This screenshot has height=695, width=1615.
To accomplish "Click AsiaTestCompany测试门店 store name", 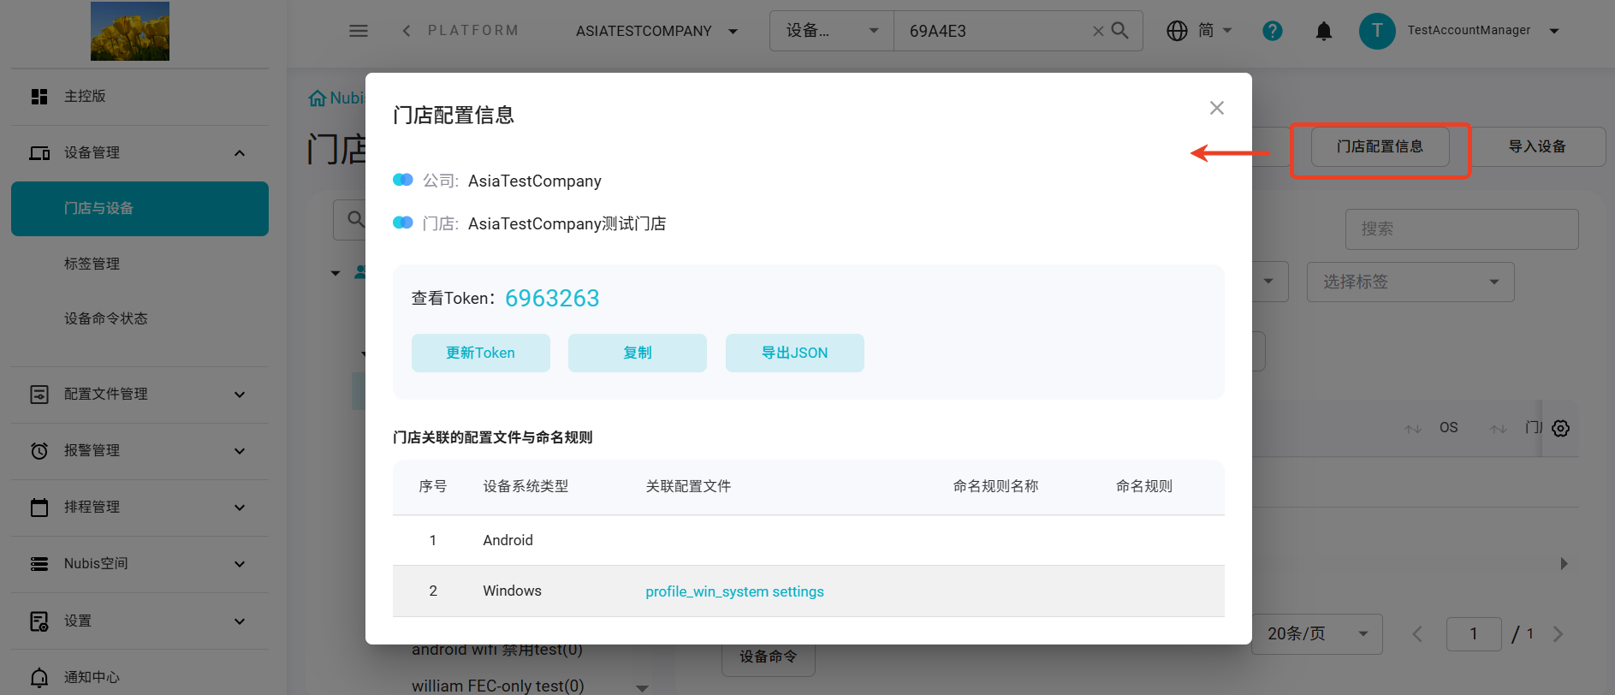I will click(x=567, y=224).
